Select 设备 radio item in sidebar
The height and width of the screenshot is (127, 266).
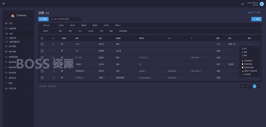coord(7,34)
